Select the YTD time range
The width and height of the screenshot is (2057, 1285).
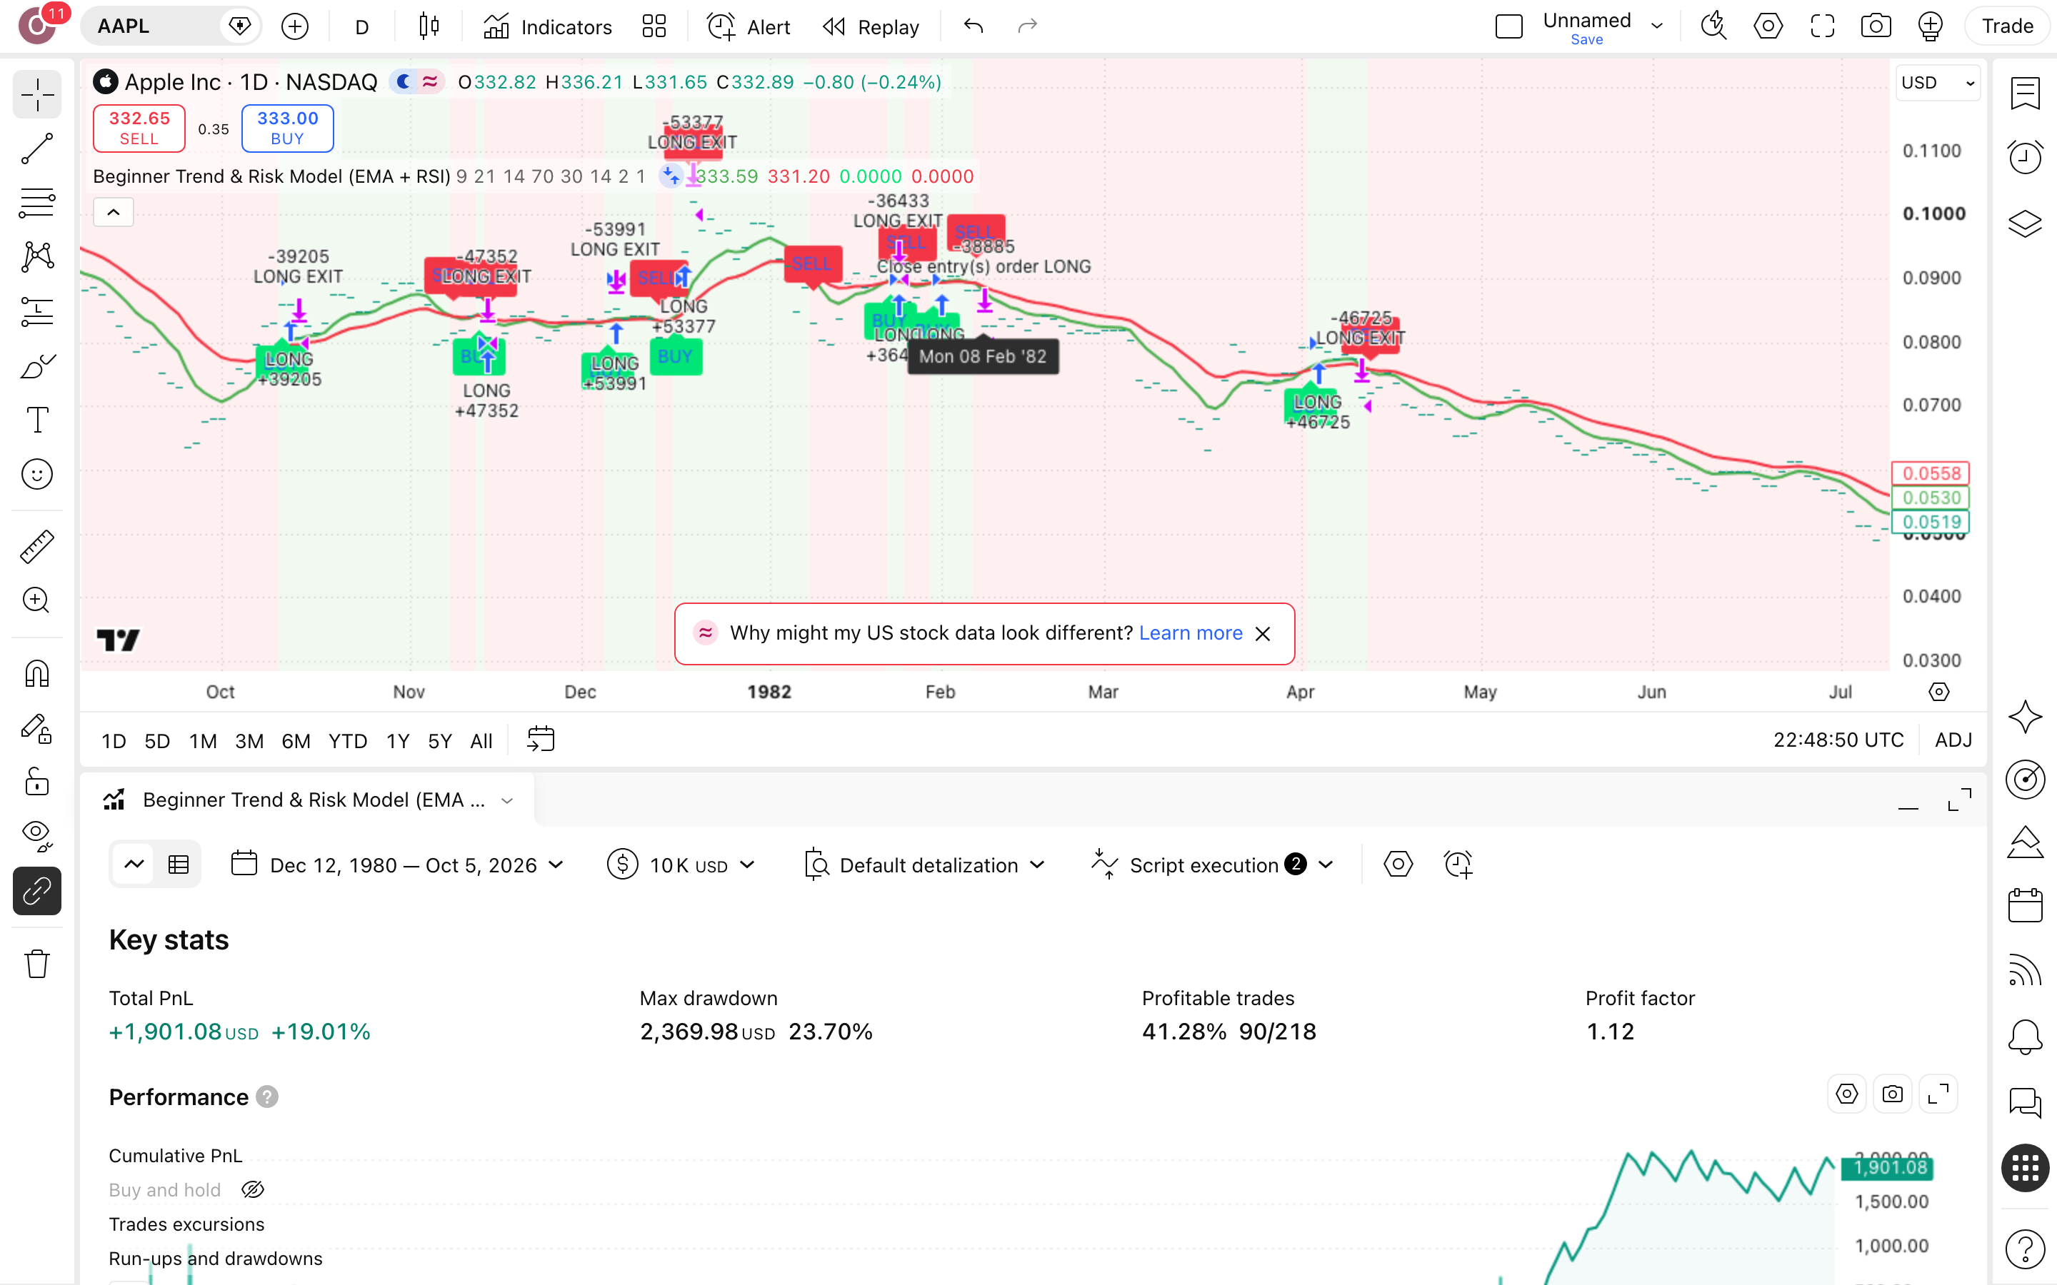348,741
